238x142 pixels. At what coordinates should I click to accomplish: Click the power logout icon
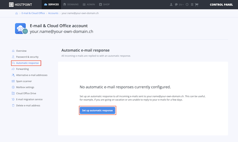point(187,4)
